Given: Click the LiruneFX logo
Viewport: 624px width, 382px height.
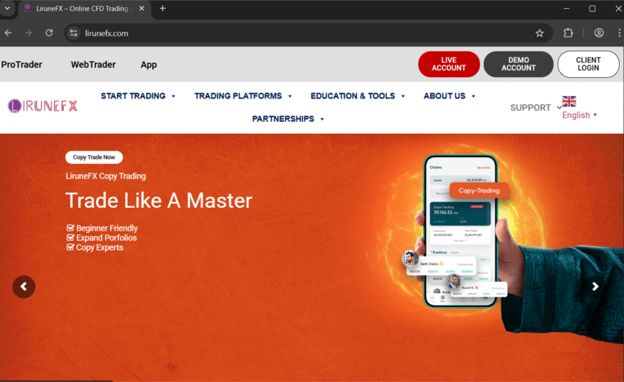Looking at the screenshot, I should click(43, 106).
